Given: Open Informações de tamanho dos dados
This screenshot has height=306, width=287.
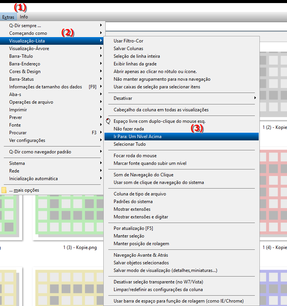Looking at the screenshot, I should 46,87.
